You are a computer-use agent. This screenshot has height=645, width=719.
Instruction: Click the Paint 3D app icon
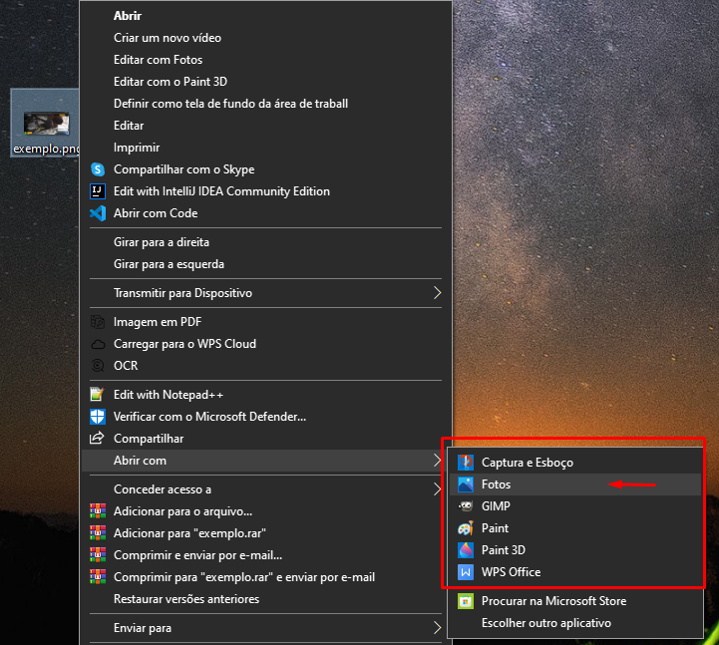pyautogui.click(x=466, y=549)
